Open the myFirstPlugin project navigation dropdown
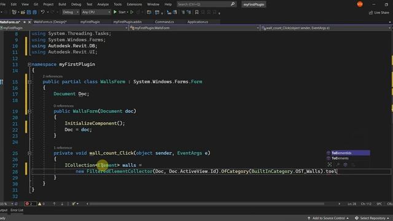The image size is (393, 221). click(64, 28)
